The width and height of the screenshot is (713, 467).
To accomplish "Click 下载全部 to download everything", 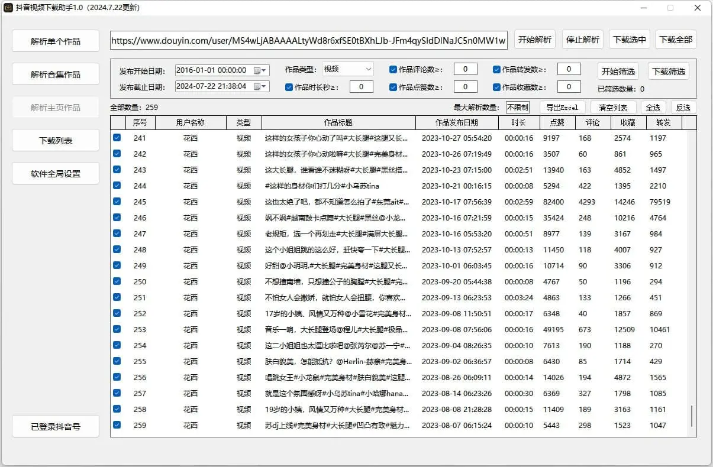I will tap(676, 39).
